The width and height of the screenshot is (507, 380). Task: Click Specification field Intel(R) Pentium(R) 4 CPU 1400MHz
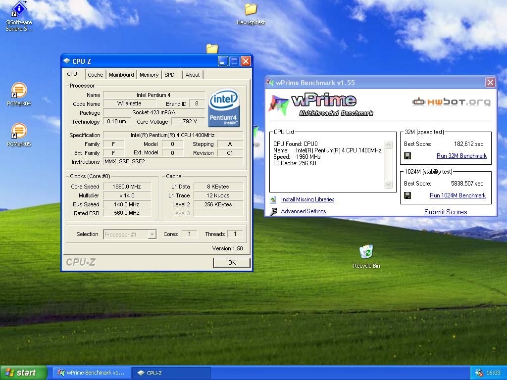pyautogui.click(x=173, y=135)
